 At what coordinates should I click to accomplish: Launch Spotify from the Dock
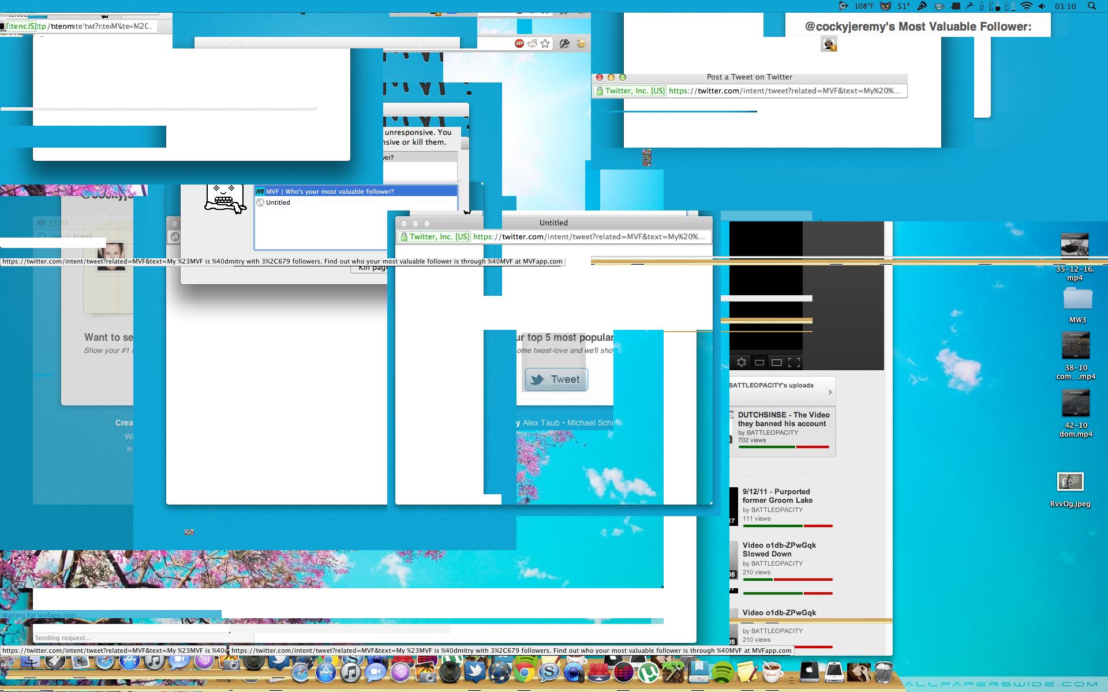pyautogui.click(x=723, y=672)
